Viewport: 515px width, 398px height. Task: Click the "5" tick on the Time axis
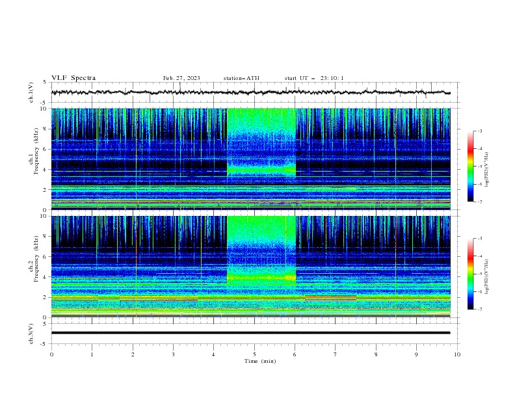tap(254, 354)
